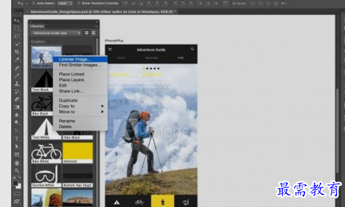Click the iPhone6Plus artboard label
Image resolution: width=345 pixels, height=207 pixels.
(x=114, y=41)
